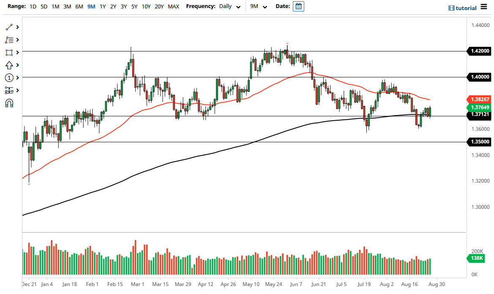Set range to 5D
This screenshot has width=494, height=294.
tap(44, 6)
